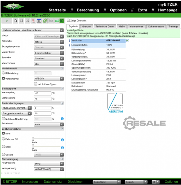Select the 'ohne' capacity control radio

point(3,133)
